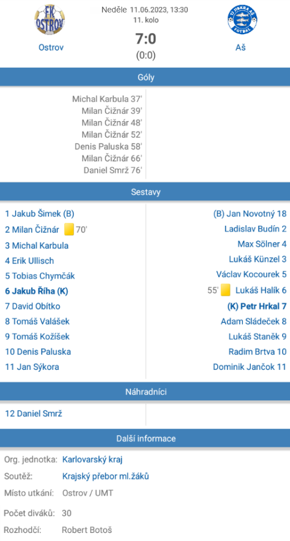Open captain Petr Hrkal's profile
The image size is (290, 541).
click(x=257, y=306)
